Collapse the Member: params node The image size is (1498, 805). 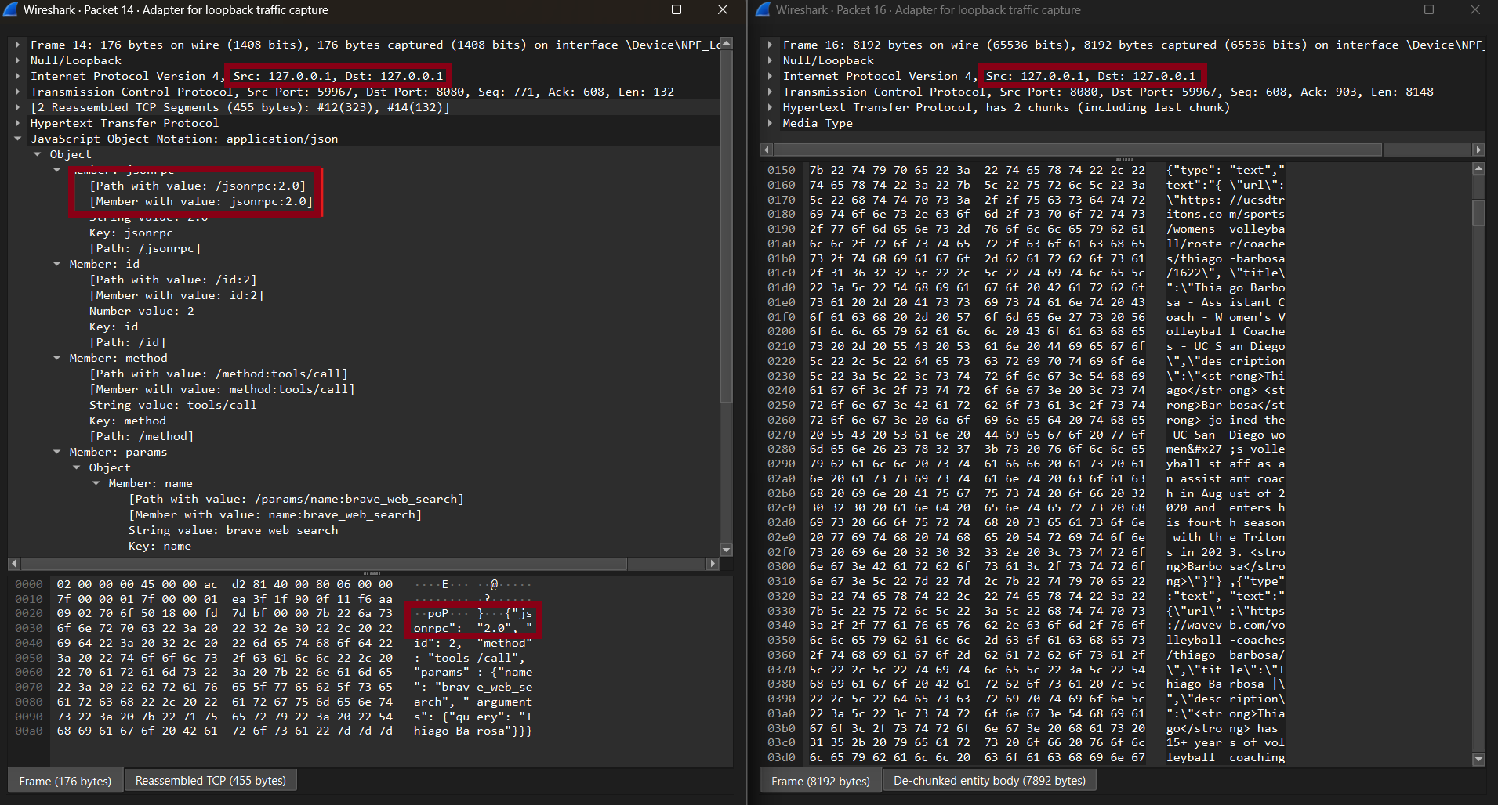click(x=56, y=452)
